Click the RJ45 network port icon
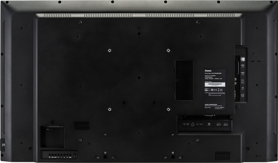The height and width of the screenshot is (163, 278). (x=193, y=124)
